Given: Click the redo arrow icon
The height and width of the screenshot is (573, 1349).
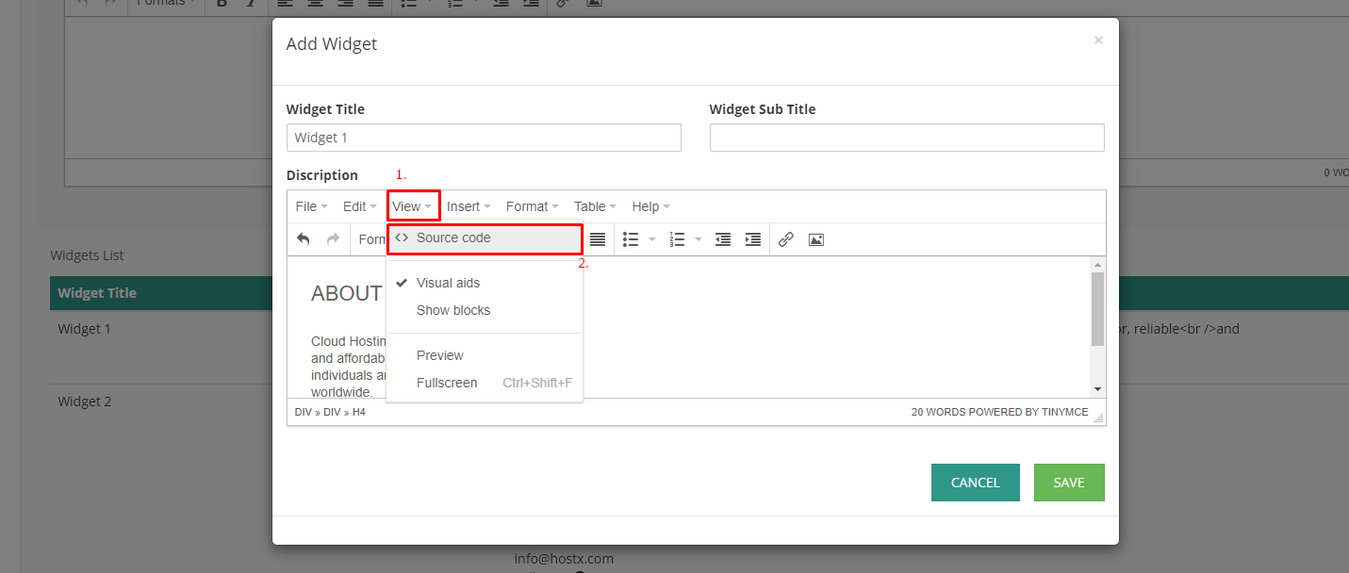Looking at the screenshot, I should coord(333,239).
